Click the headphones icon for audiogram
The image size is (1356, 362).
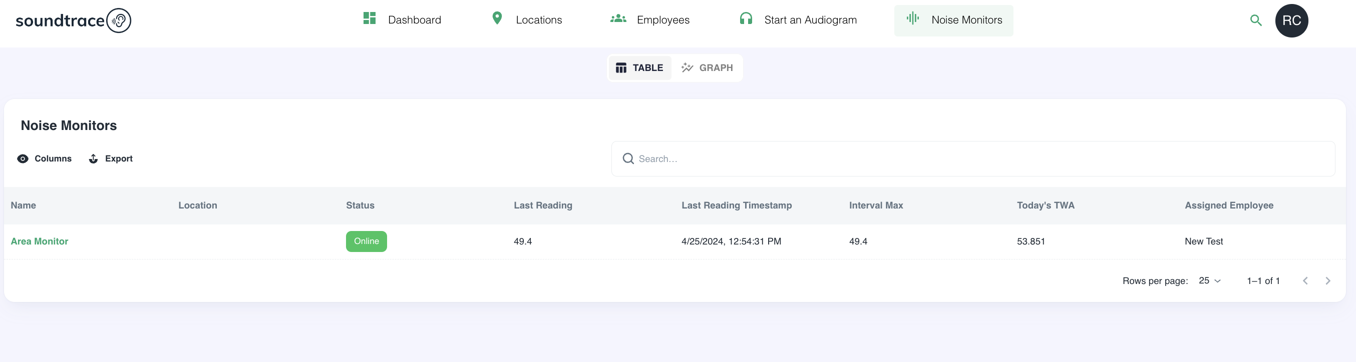click(746, 19)
